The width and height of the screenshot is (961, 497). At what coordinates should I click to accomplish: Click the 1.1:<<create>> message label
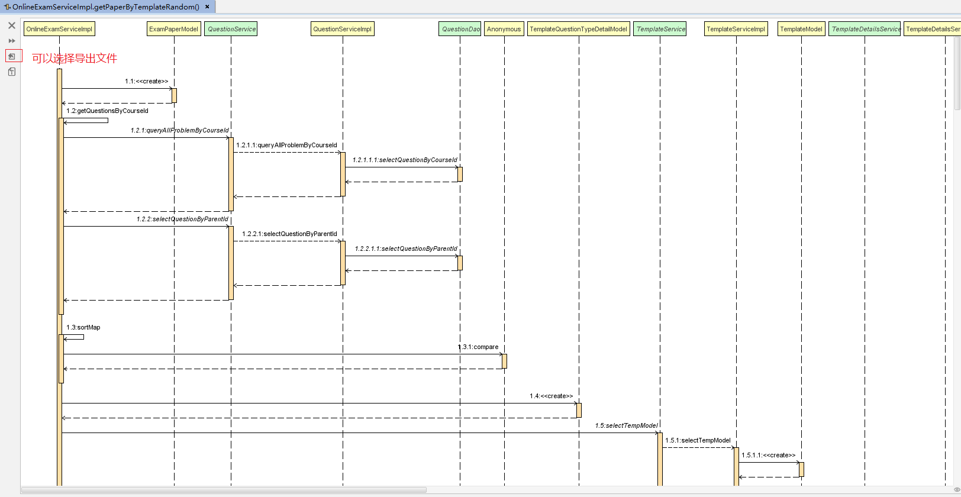[x=147, y=81]
